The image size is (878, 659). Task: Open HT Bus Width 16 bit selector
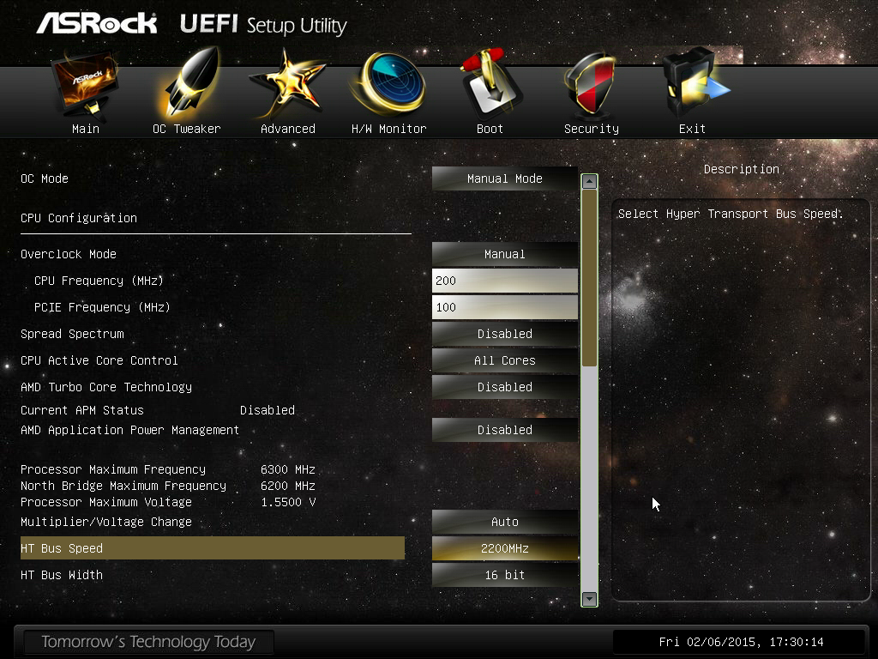point(504,575)
